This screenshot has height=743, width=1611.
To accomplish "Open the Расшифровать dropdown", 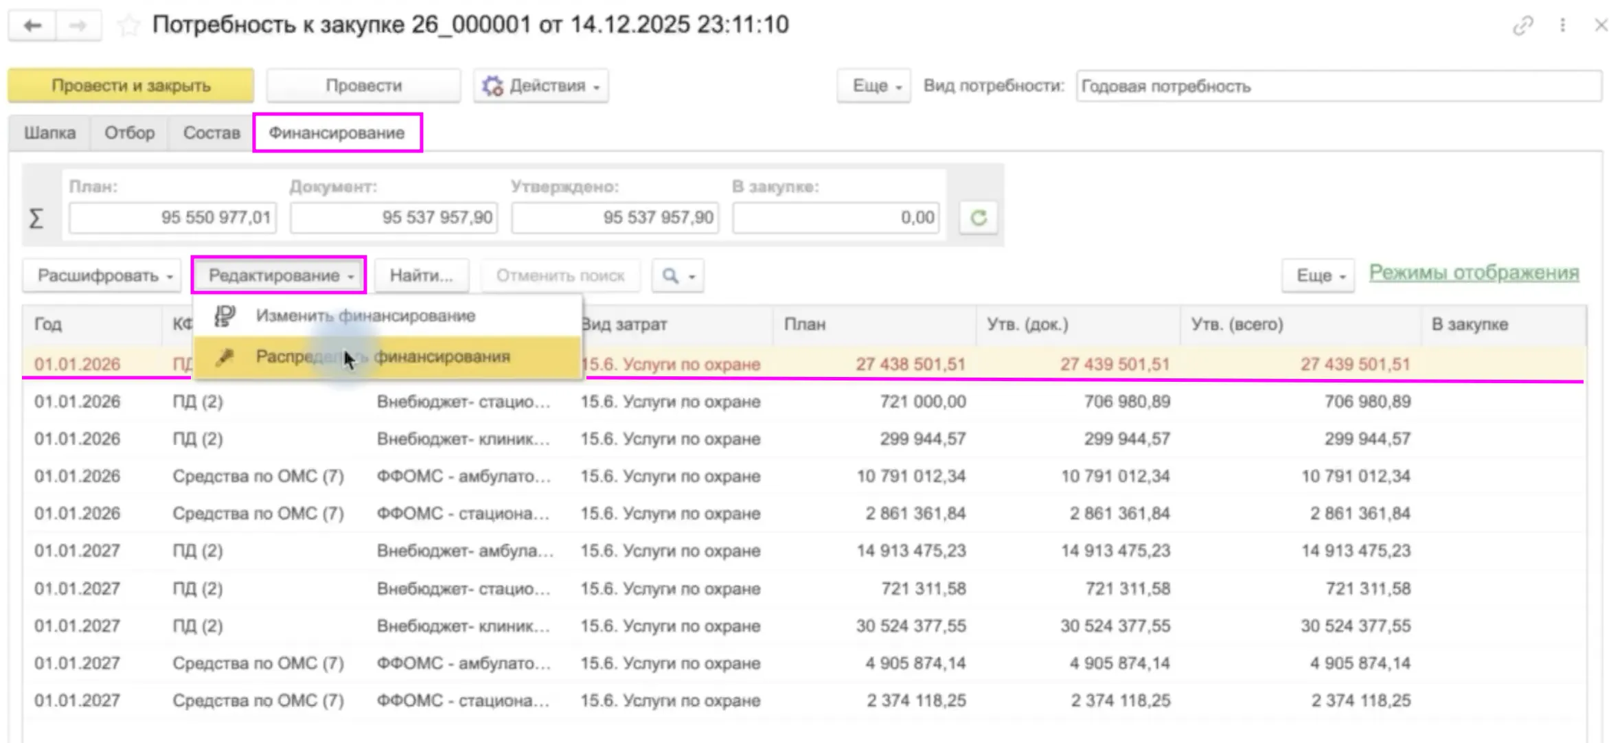I will coord(102,276).
